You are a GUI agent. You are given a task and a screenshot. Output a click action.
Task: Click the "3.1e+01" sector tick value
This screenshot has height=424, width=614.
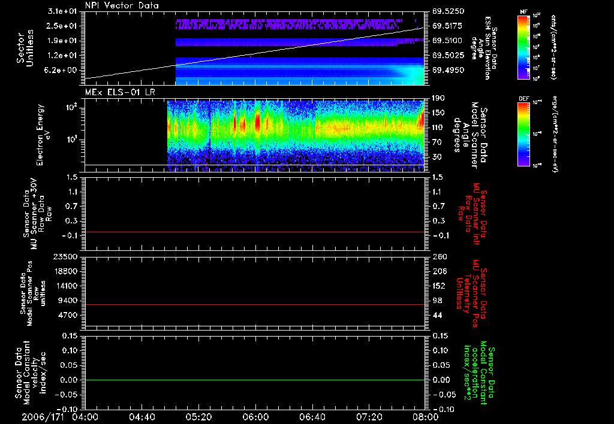62,11
